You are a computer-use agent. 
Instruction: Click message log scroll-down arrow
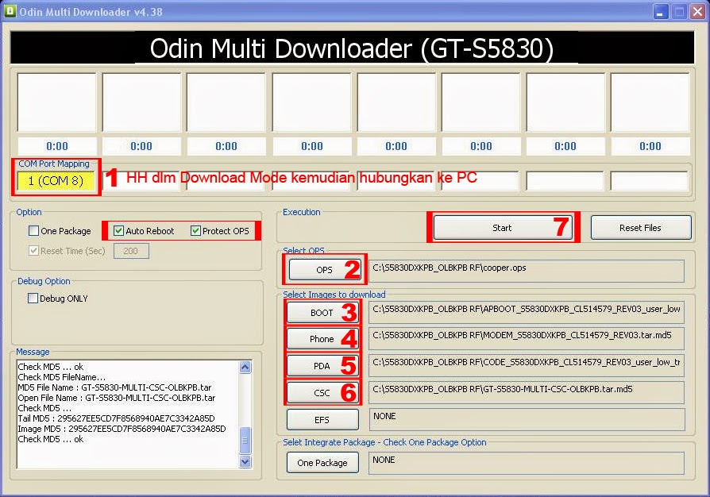pos(245,461)
